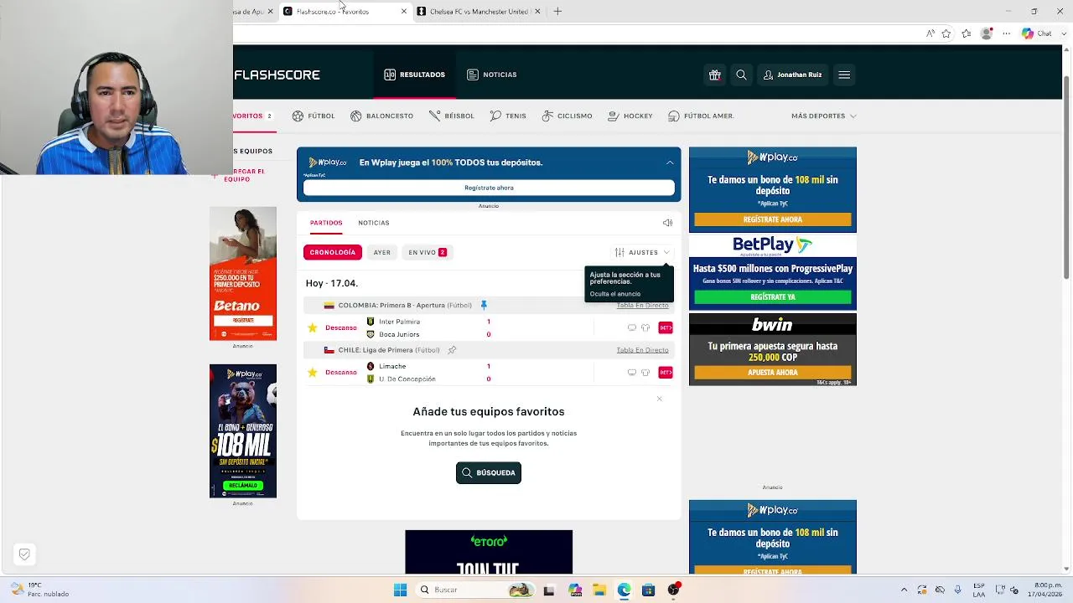
Task: Choose Fútbol in sports menu
Action: coord(313,116)
